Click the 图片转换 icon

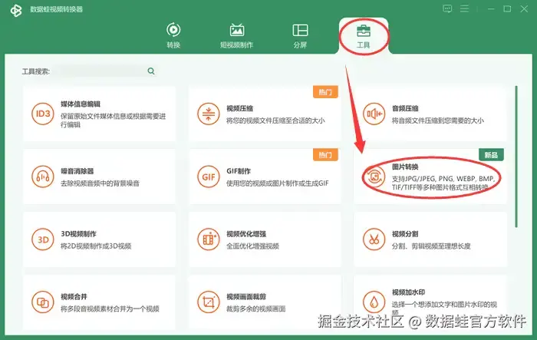374,177
